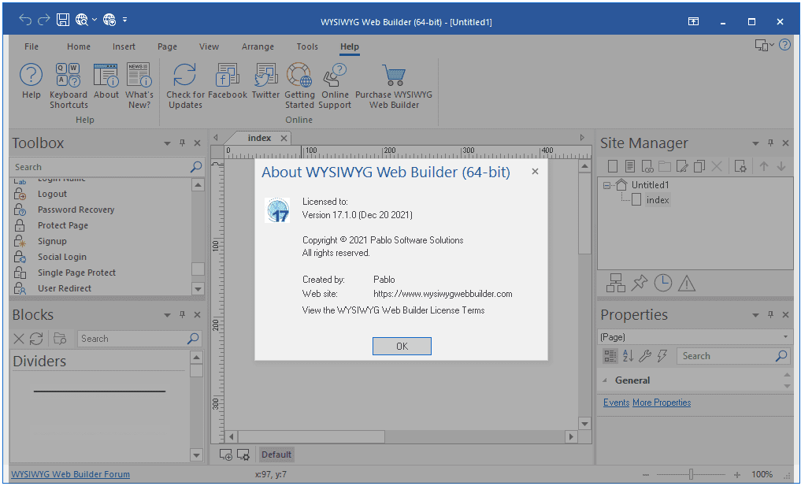
Task: Click the clock icon below Site Manager tree
Action: click(663, 283)
